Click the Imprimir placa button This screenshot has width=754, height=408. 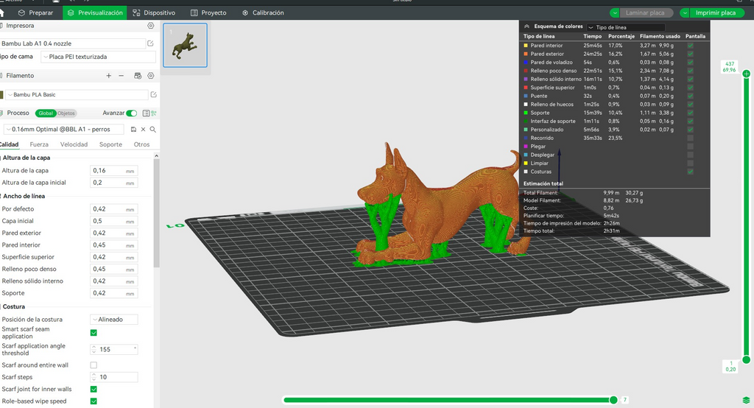(x=716, y=13)
